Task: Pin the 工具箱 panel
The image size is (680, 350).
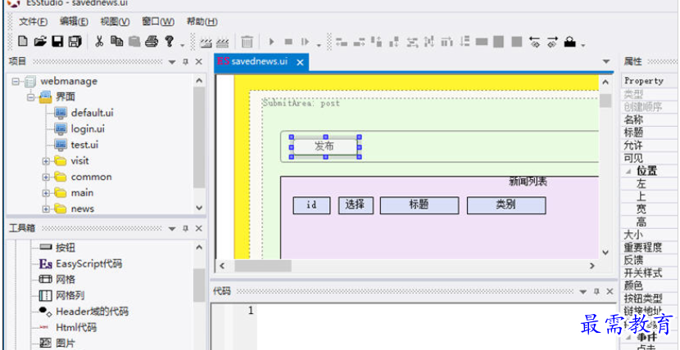Action: (x=186, y=228)
